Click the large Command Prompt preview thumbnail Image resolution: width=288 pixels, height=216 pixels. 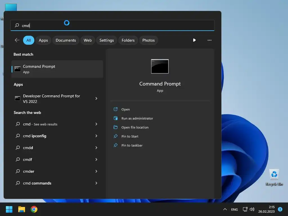coord(160,66)
